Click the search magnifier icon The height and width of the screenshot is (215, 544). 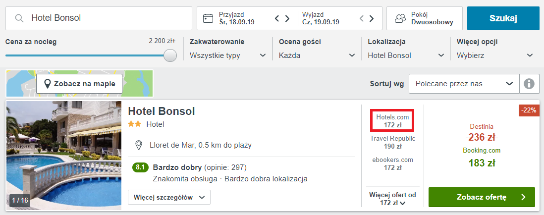19,18
